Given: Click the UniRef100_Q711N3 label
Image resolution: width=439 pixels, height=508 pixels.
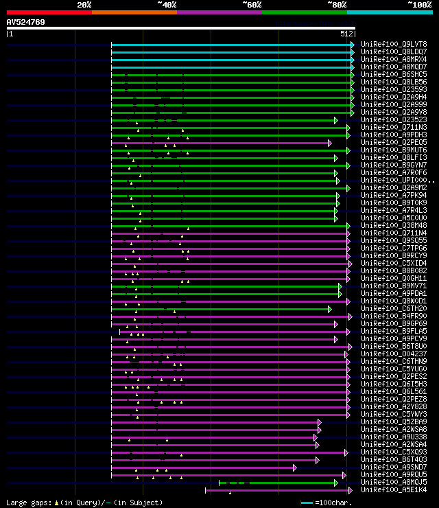Looking at the screenshot, I should [x=394, y=127].
